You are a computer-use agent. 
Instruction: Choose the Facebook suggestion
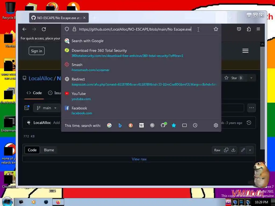pyautogui.click(x=141, y=111)
